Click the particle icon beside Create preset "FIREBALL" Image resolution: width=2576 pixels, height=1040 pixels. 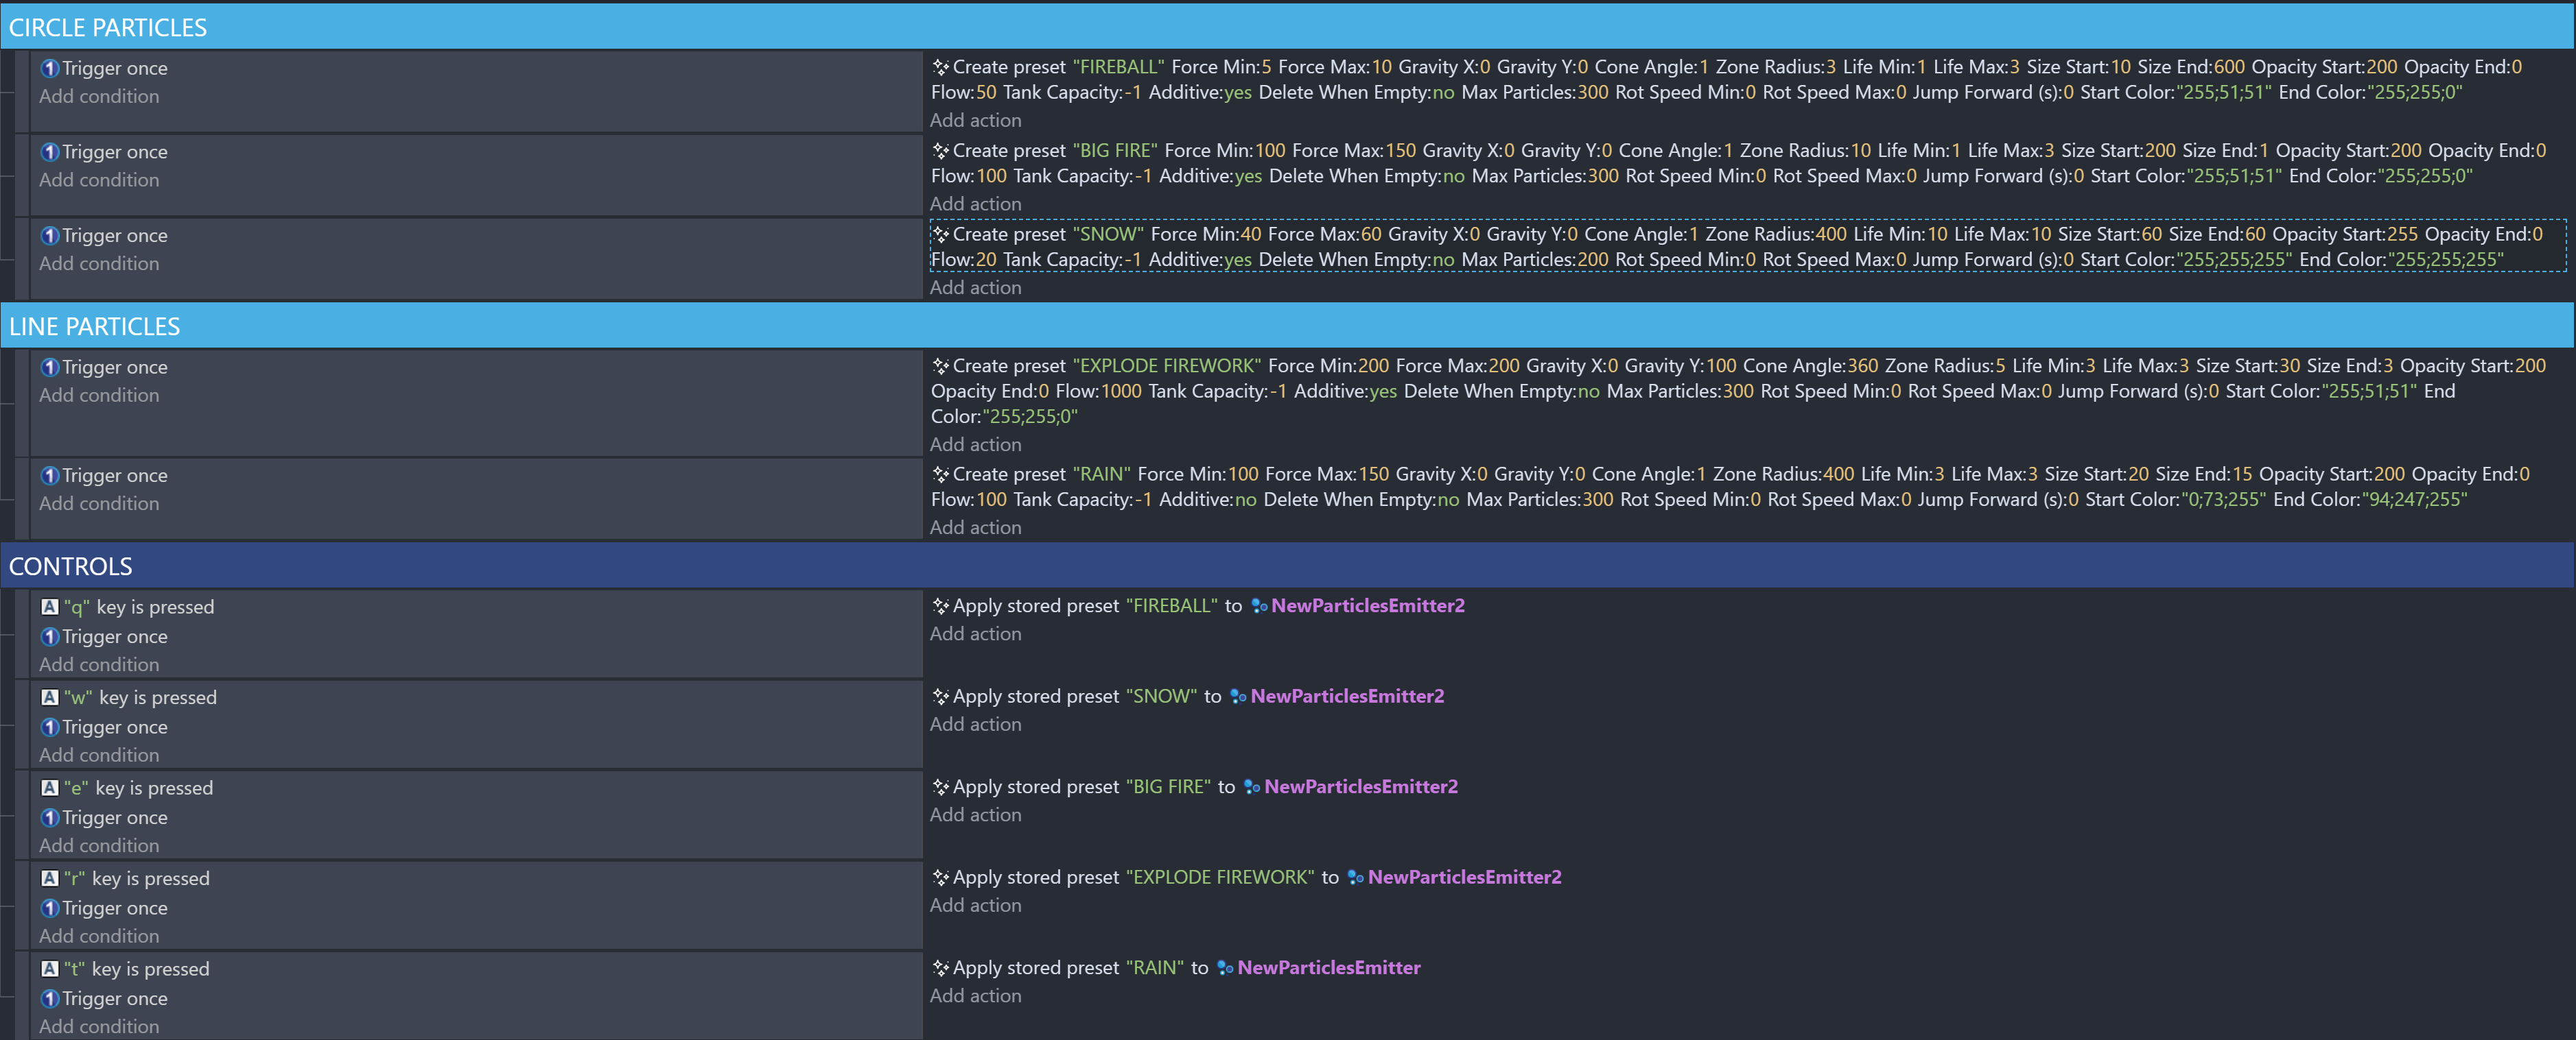point(940,67)
